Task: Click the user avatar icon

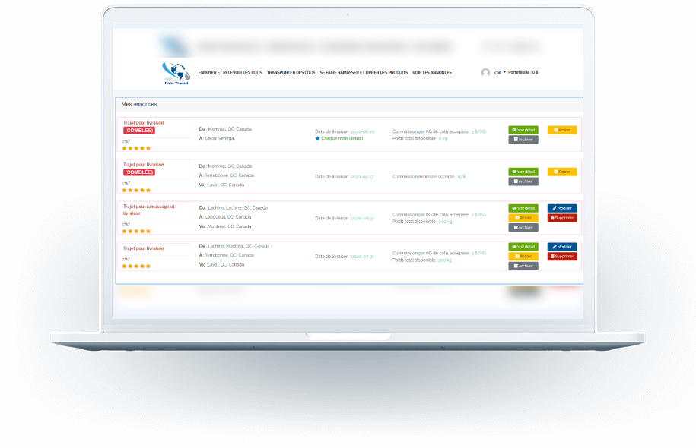Action: pos(485,73)
